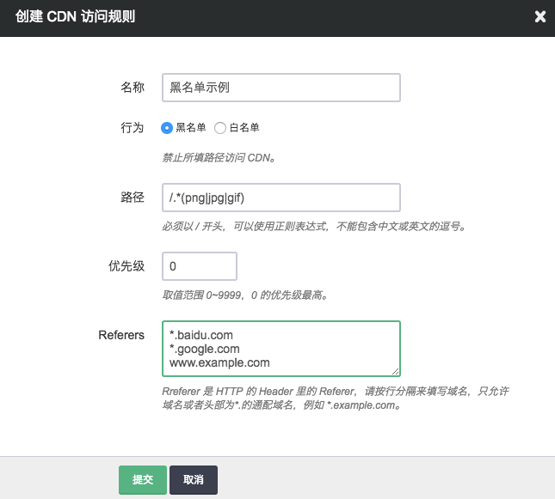This screenshot has height=499, width=555.
Task: Click the 行为 label
Action: [x=132, y=128]
